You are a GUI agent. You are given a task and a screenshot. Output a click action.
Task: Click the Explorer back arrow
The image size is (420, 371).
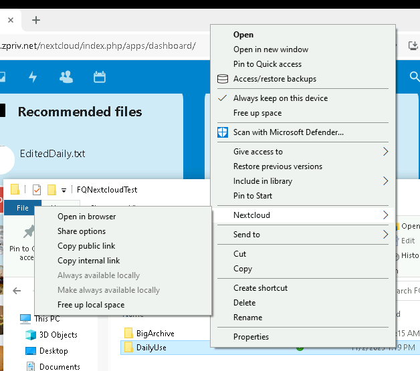pos(17,291)
